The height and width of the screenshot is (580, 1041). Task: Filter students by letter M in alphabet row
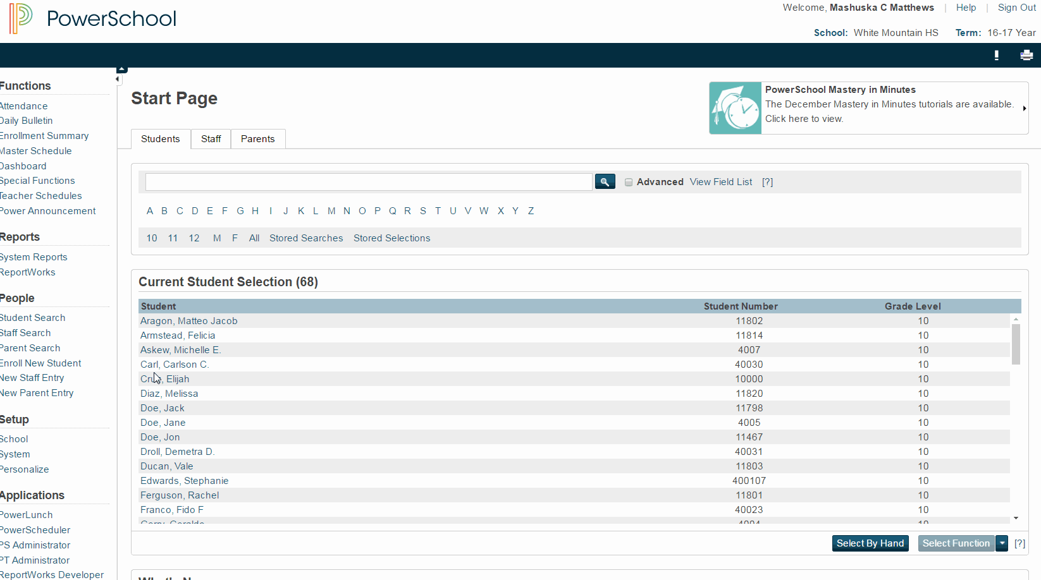[x=331, y=211]
